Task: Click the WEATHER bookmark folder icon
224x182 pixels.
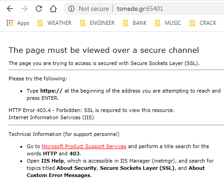Action: 40,23
